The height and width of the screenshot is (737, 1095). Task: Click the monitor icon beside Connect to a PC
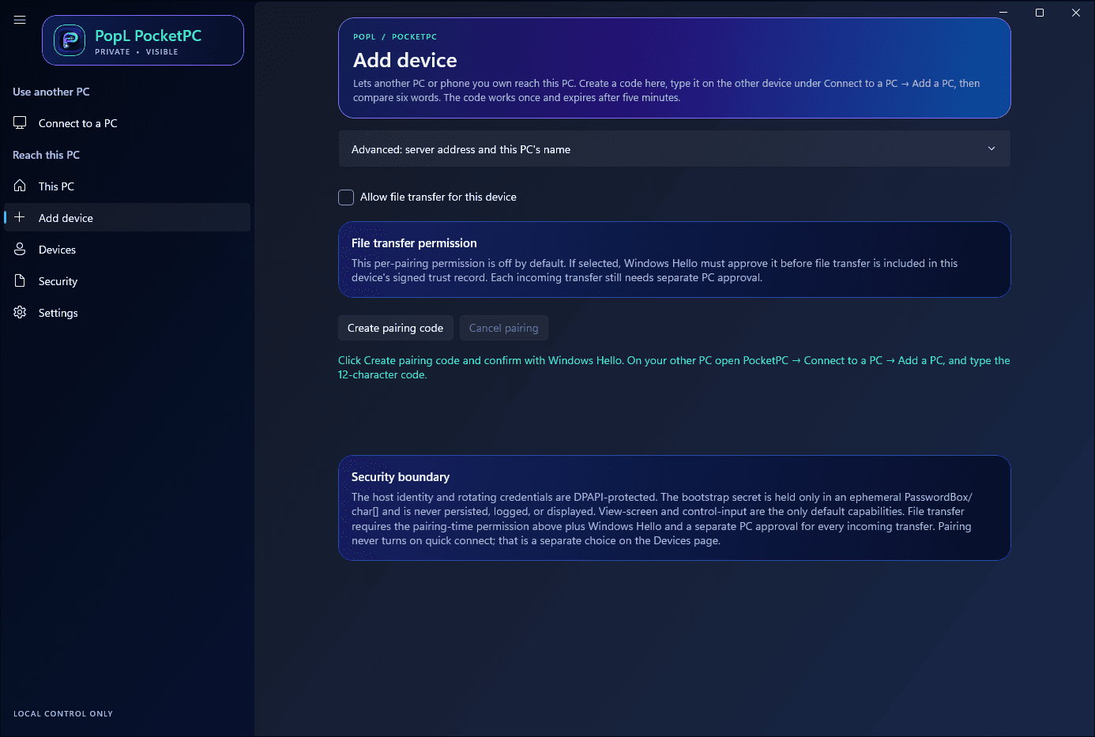coord(20,122)
